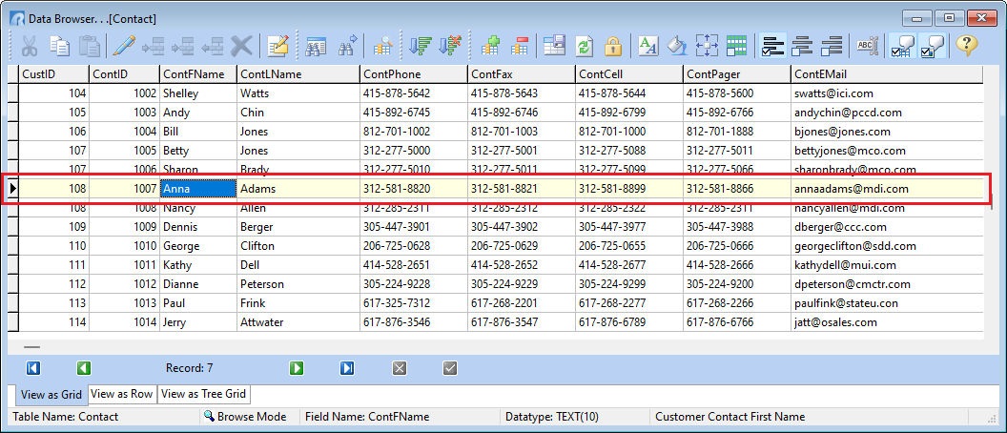Click phone cell 812-701-1002
The height and width of the screenshot is (433, 1007).
click(x=414, y=132)
